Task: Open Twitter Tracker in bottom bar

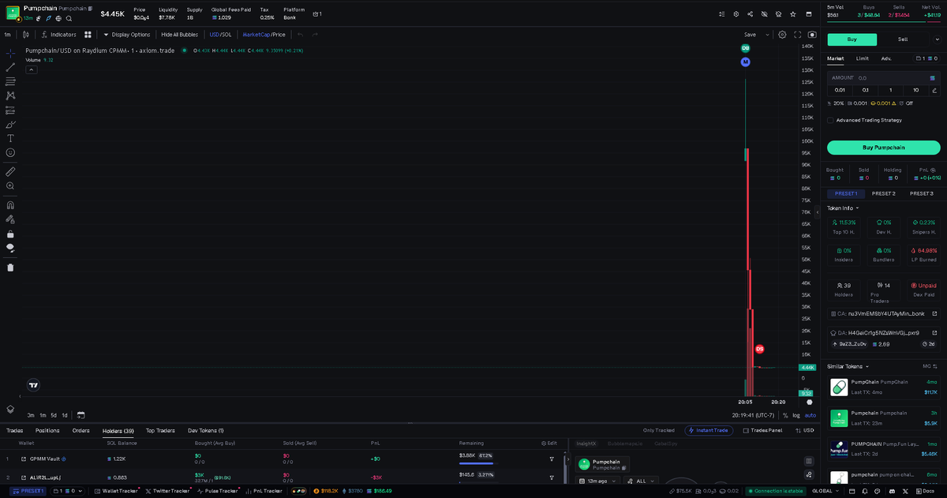Action: 167,491
